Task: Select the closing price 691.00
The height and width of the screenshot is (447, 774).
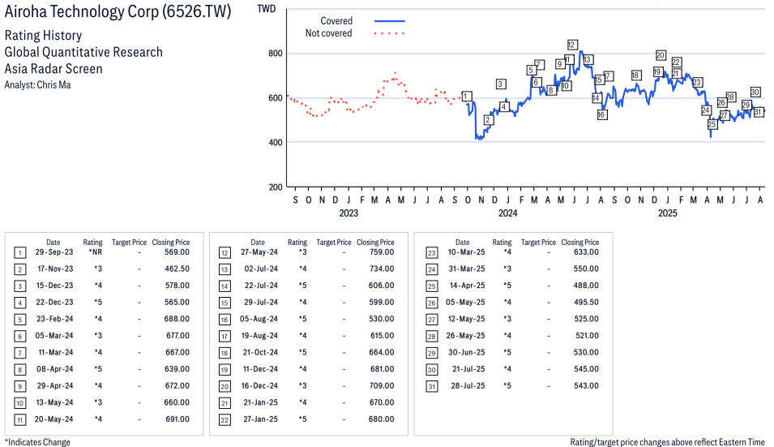Action: click(x=177, y=419)
